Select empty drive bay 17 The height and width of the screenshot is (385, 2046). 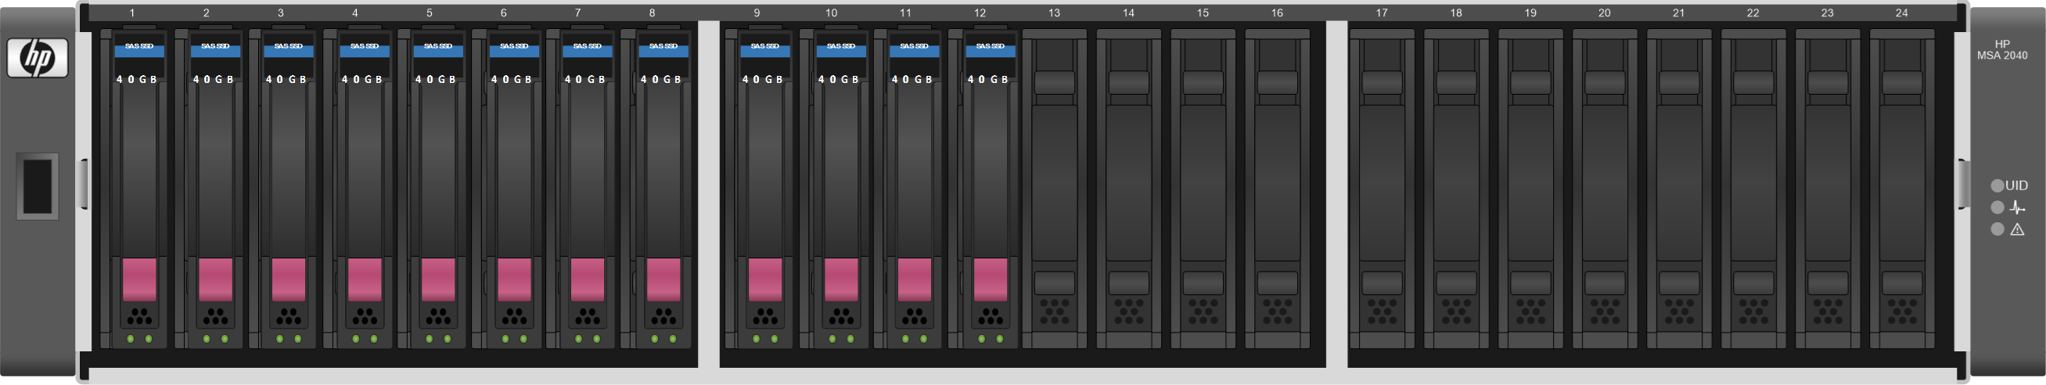1381,189
